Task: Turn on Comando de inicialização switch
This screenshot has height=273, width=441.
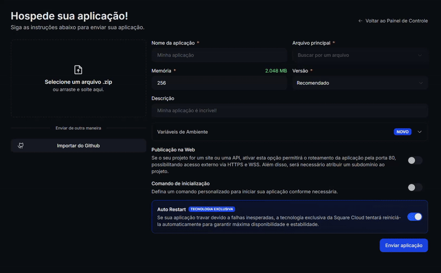Action: [x=415, y=187]
